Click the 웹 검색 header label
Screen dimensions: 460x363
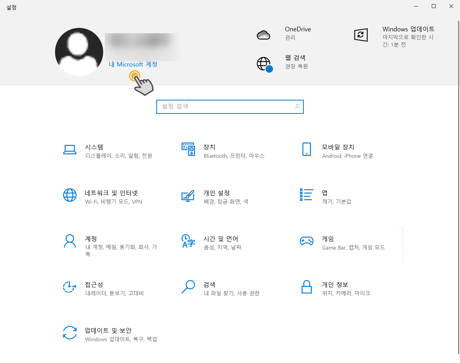(x=295, y=58)
